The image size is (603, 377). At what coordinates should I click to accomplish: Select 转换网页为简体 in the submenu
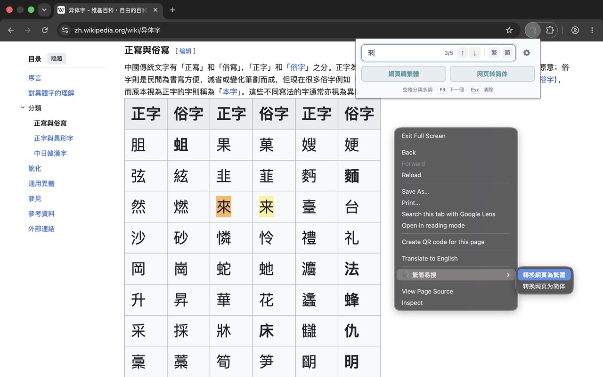544,286
